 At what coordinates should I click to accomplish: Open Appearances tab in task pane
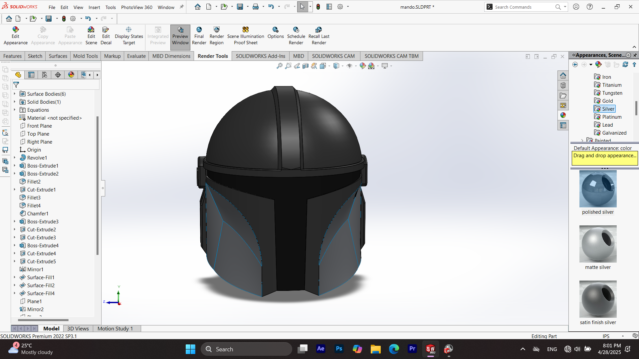(563, 115)
